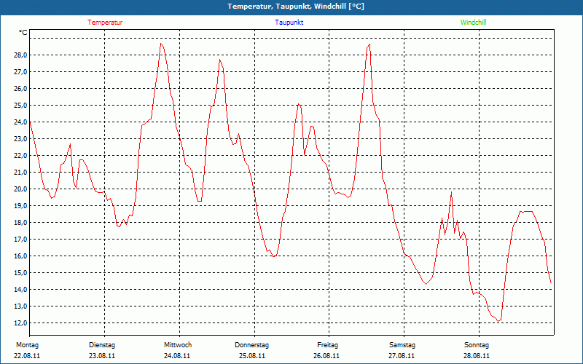Click the 23,0 y-axis value
This screenshot has height=364, width=583.
pyautogui.click(x=21, y=138)
